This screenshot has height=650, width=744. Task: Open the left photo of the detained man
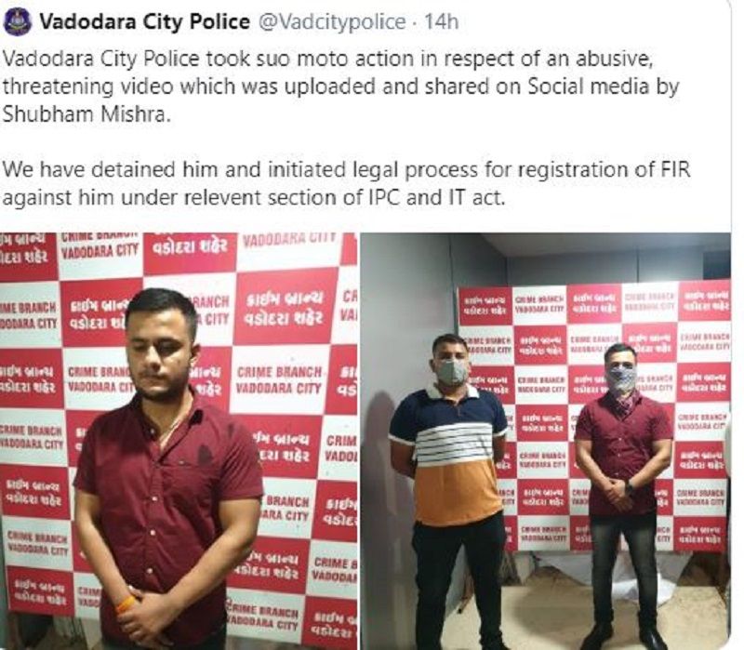coord(179,441)
